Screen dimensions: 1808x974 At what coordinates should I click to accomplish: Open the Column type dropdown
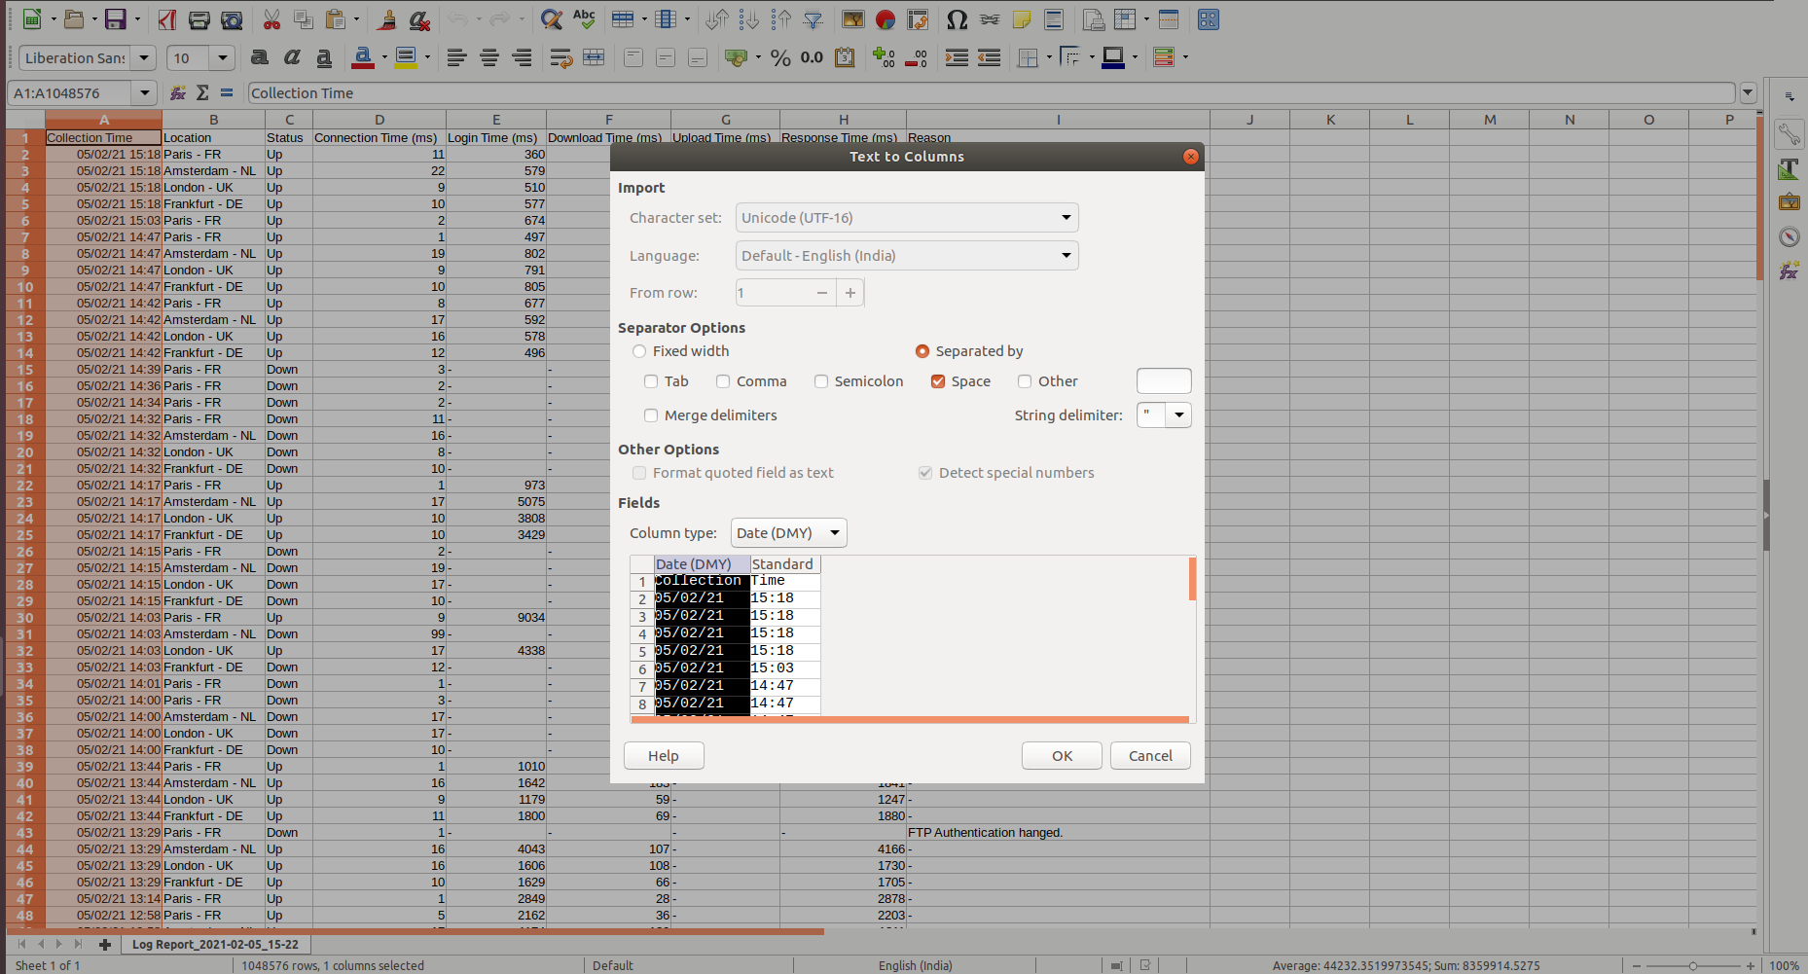[788, 533]
